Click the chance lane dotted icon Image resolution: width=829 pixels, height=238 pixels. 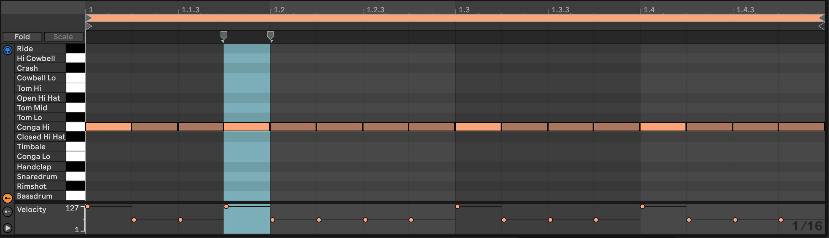pos(7,211)
